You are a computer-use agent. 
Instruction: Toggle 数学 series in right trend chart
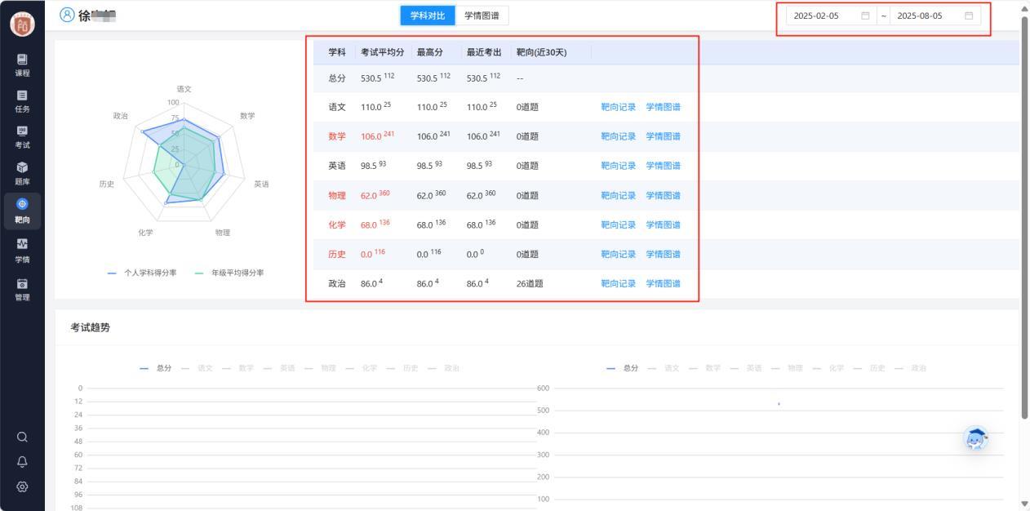coord(706,368)
